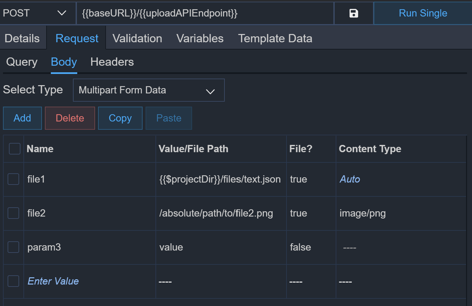Open the POST method dropdown
Image resolution: width=472 pixels, height=306 pixels.
(63, 13)
